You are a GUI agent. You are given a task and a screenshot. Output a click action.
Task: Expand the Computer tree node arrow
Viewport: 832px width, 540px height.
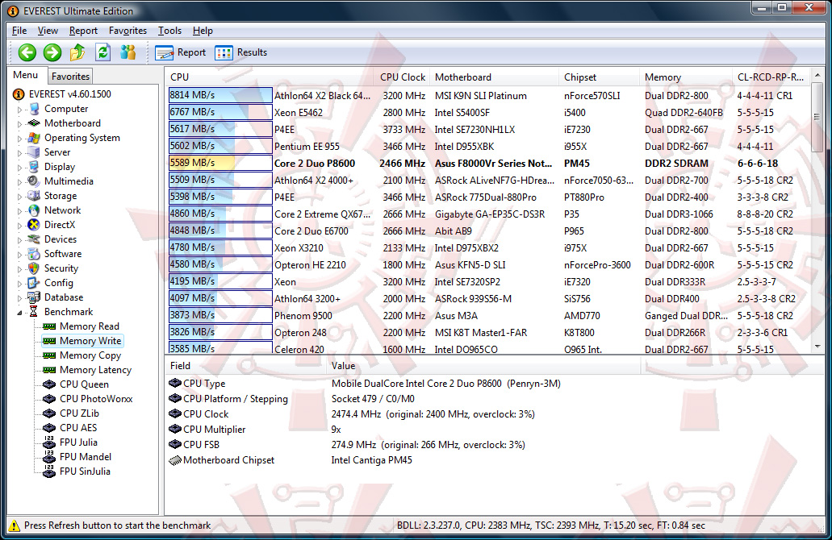click(19, 110)
